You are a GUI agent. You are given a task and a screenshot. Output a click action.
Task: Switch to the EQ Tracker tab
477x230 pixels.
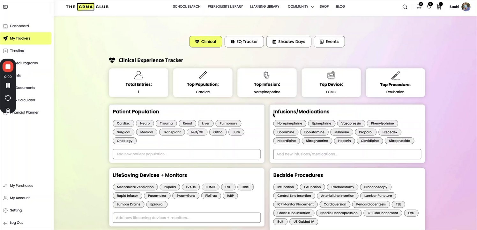click(244, 42)
